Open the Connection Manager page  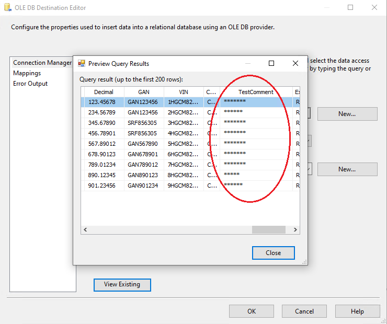[42, 63]
